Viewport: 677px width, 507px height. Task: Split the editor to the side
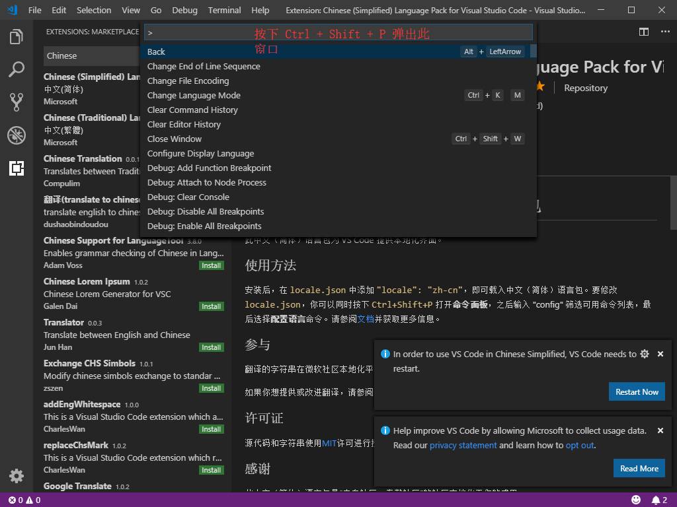644,32
